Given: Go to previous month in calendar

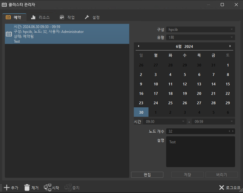Looking at the screenshot, I should [138, 46].
